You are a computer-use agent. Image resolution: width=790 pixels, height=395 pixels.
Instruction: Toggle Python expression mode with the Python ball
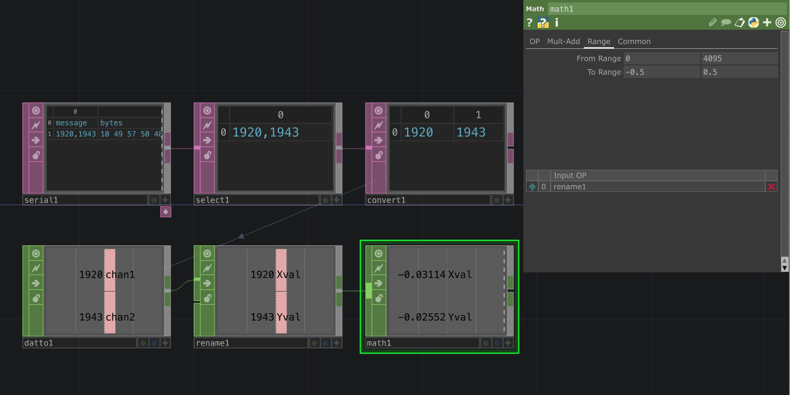754,22
